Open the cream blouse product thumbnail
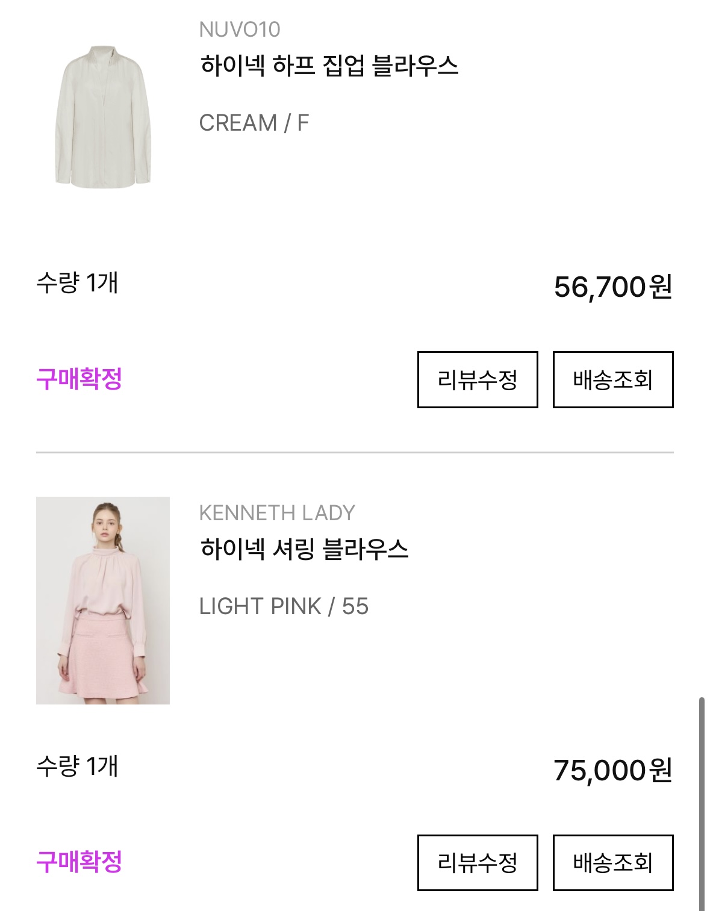 tap(102, 117)
